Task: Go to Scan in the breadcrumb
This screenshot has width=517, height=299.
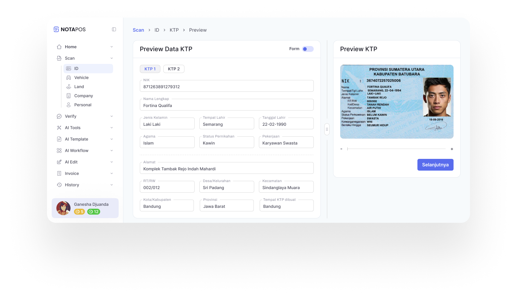Action: coord(138,30)
